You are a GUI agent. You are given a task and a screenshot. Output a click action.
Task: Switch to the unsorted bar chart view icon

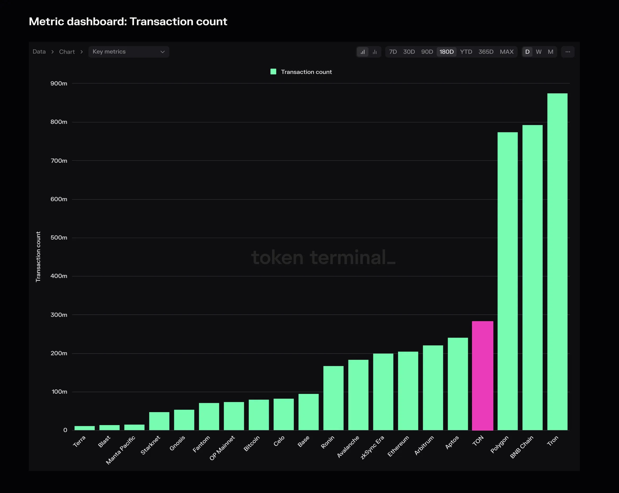[375, 52]
